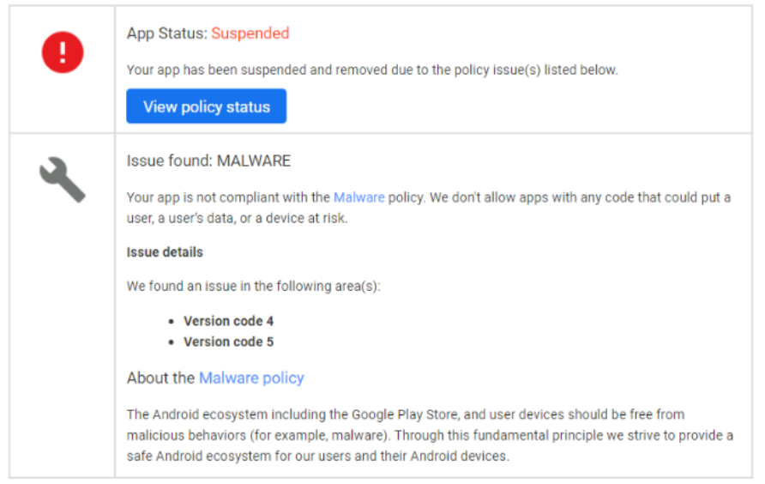The image size is (765, 484).
Task: Click the 'App Status:' label
Action: (167, 33)
